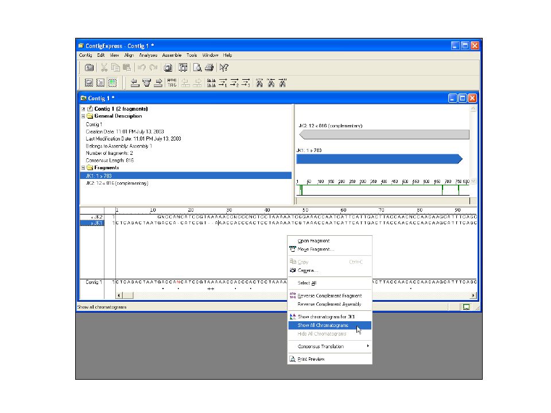Click the Copy toolbar icon
This screenshot has height=413, width=551.
pos(115,68)
